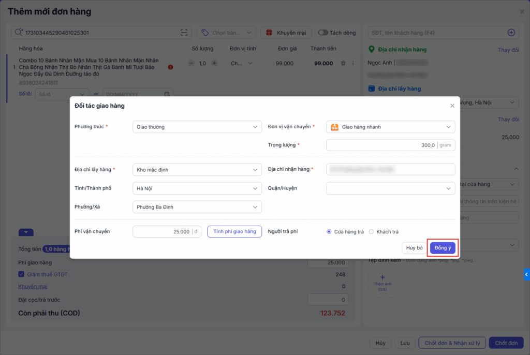This screenshot has height=355, width=530.
Task: Close the Đối tác giao hàng dialog
Action: point(452,106)
